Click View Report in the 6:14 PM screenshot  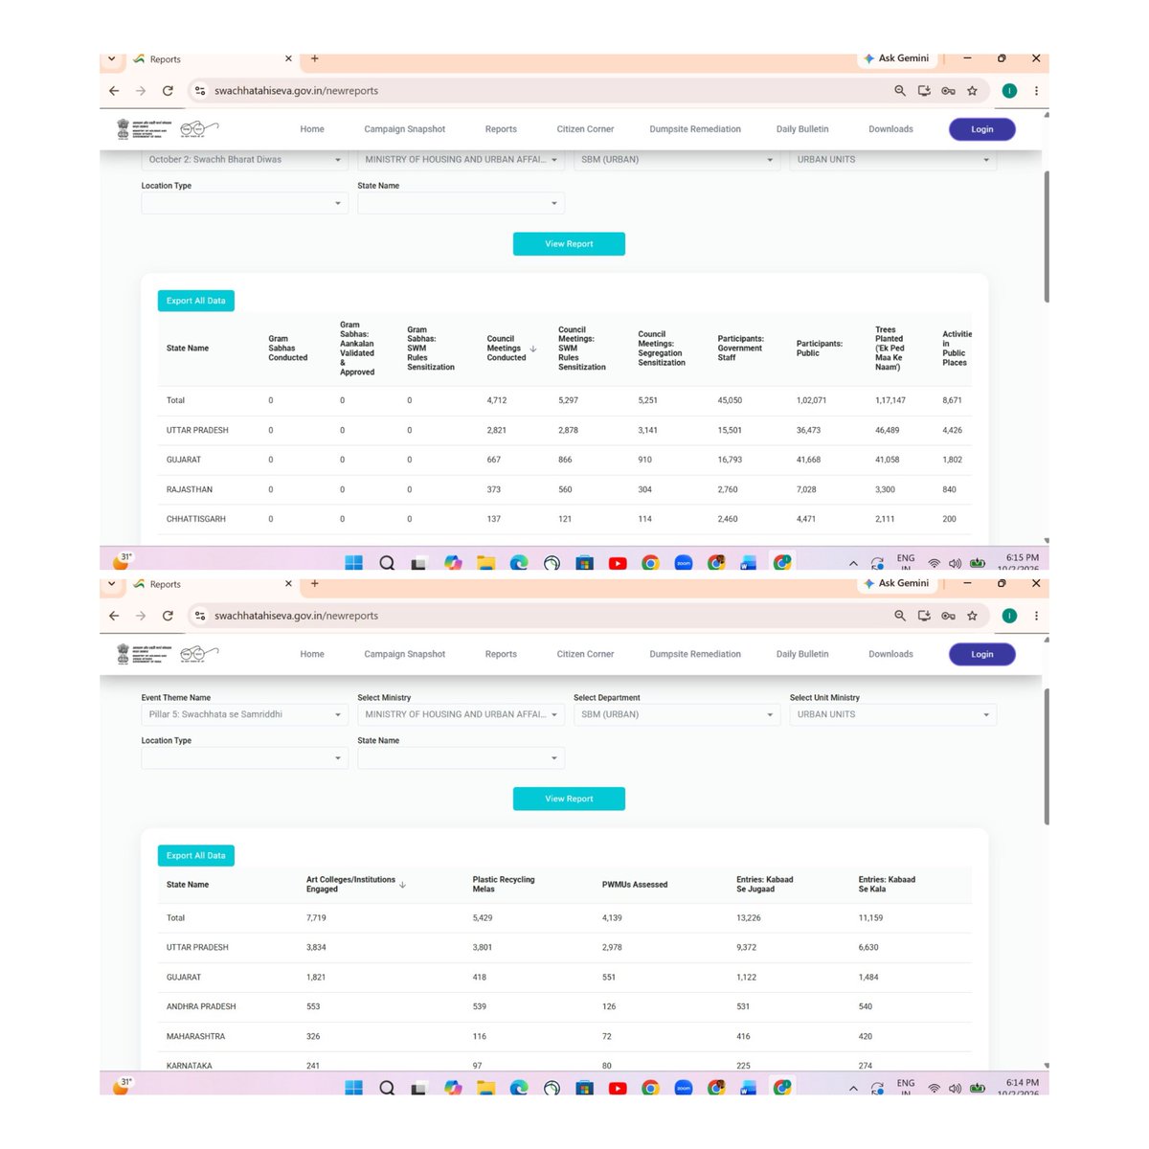[569, 799]
